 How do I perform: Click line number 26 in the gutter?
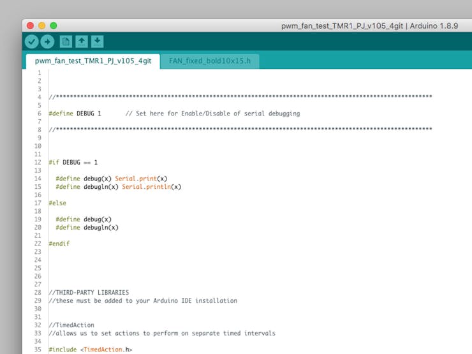[x=38, y=276]
